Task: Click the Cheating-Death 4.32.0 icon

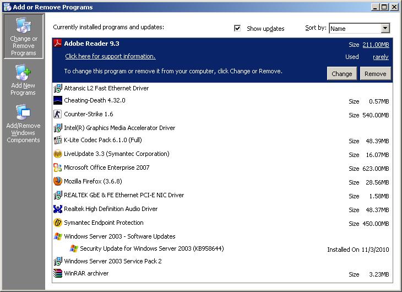Action: coord(58,100)
